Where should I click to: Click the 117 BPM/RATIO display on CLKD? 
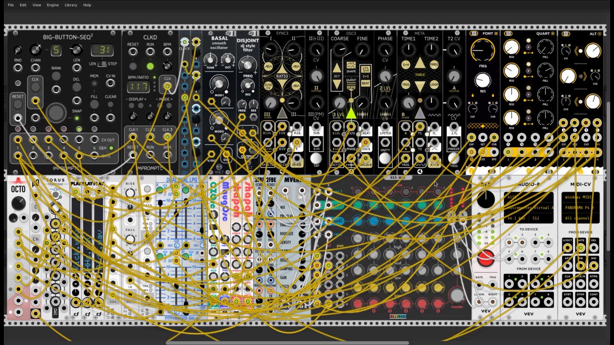coord(137,87)
